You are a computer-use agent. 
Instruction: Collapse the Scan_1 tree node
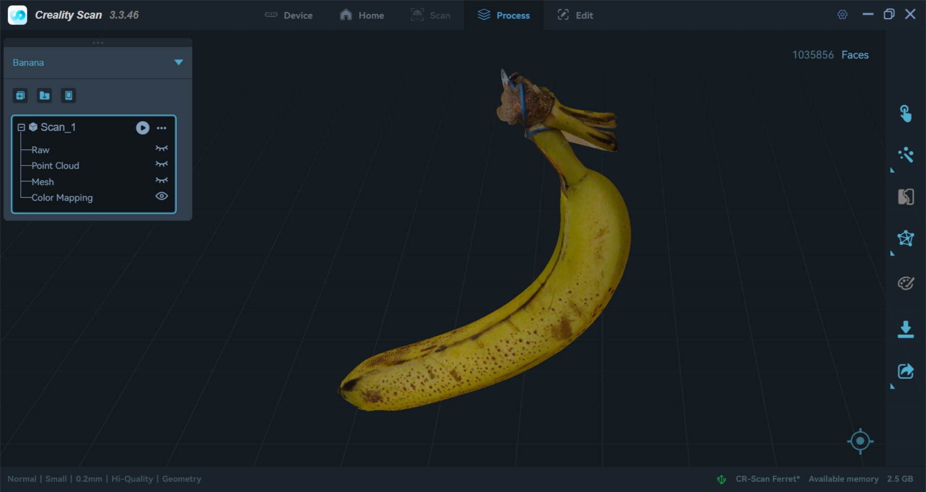[x=21, y=127]
